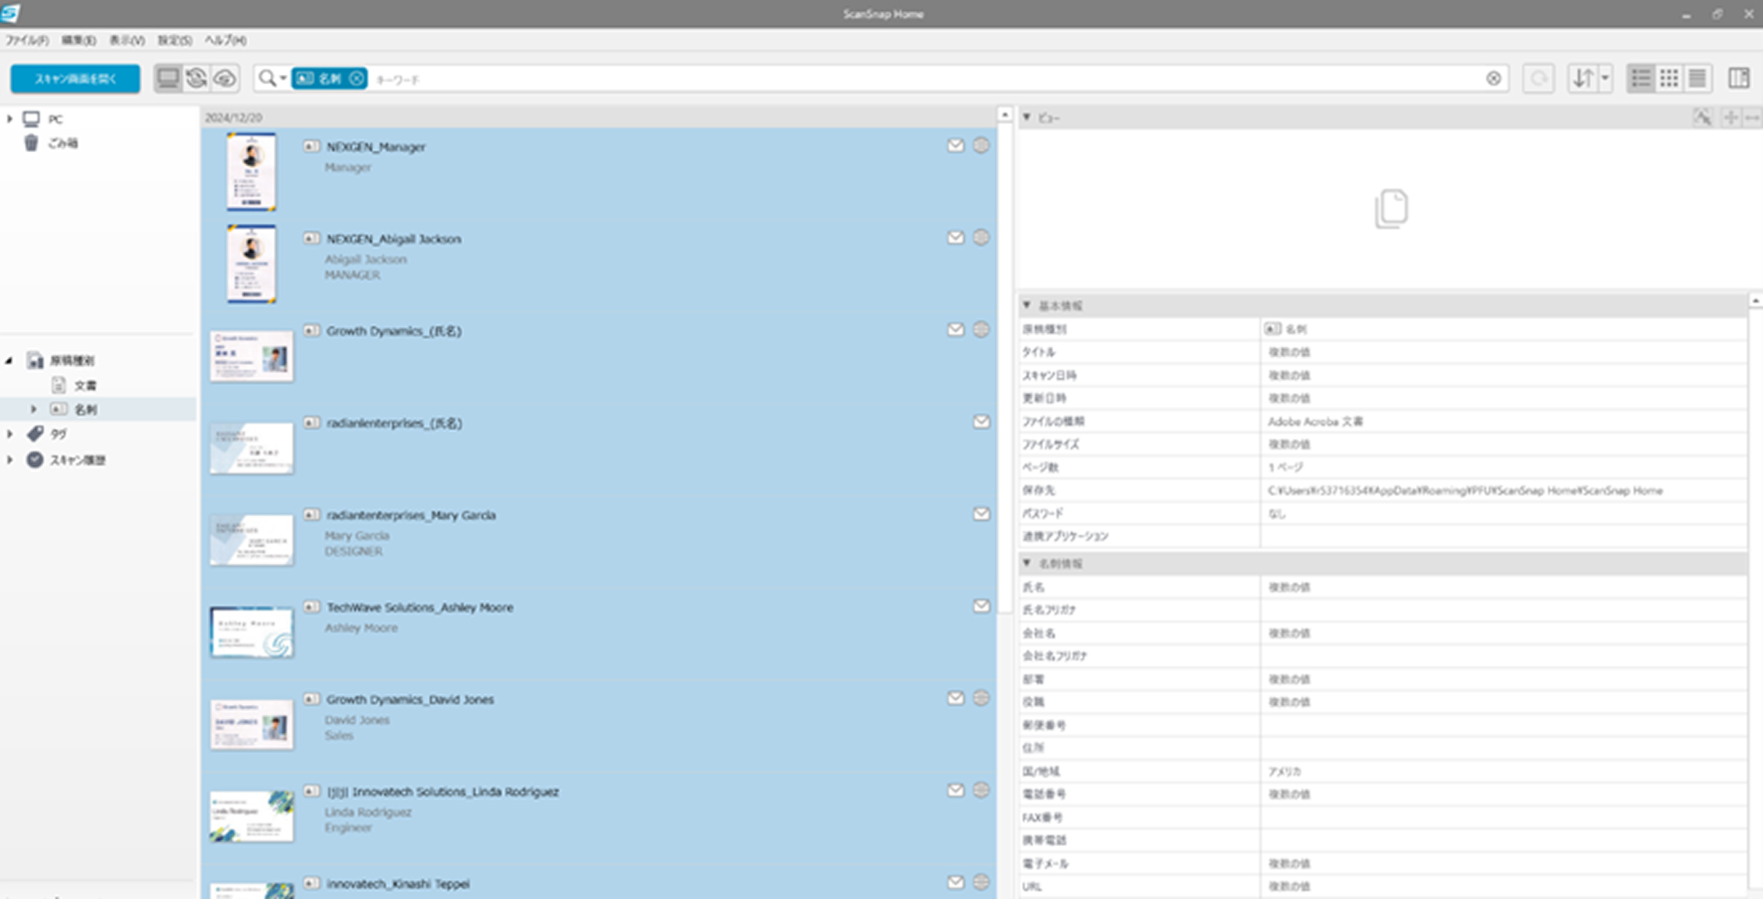Click the 氏名 value field

(1502, 586)
